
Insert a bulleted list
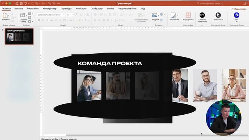95,15
